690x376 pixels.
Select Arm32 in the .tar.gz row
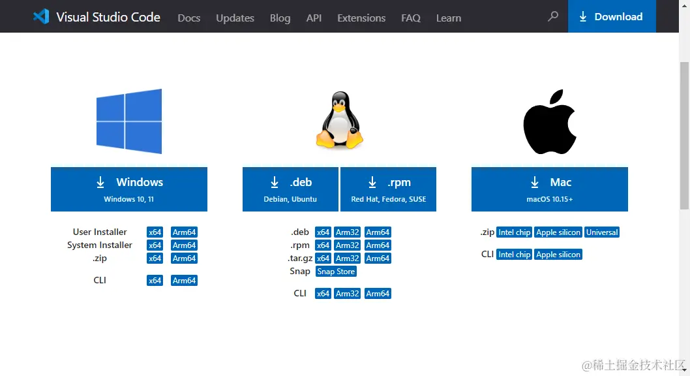(347, 258)
